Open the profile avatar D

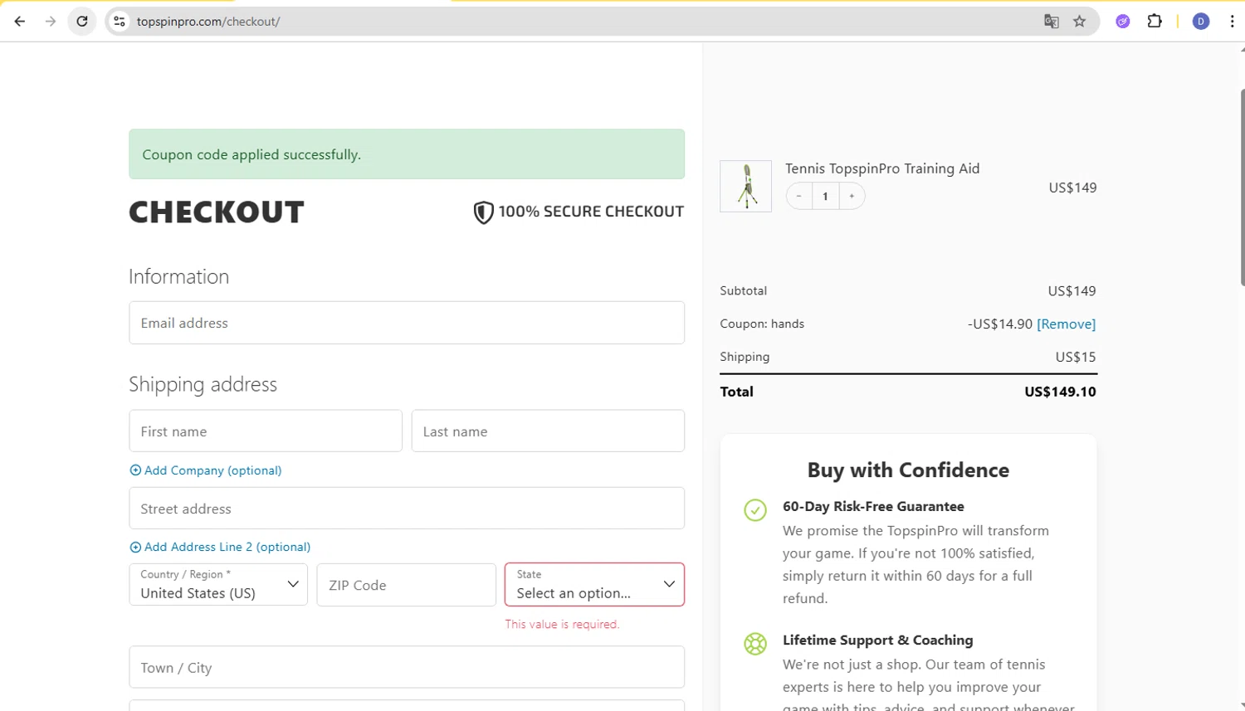point(1201,22)
